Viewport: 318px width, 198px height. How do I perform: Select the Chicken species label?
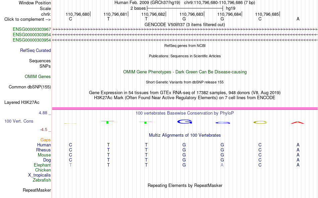point(43,170)
